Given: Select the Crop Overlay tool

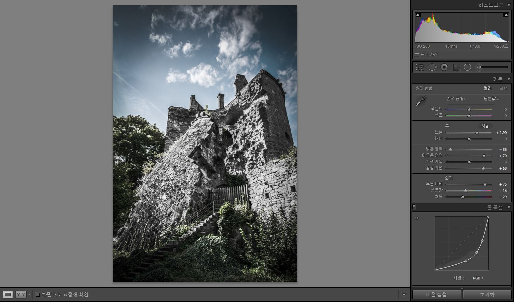Looking at the screenshot, I should [x=420, y=67].
